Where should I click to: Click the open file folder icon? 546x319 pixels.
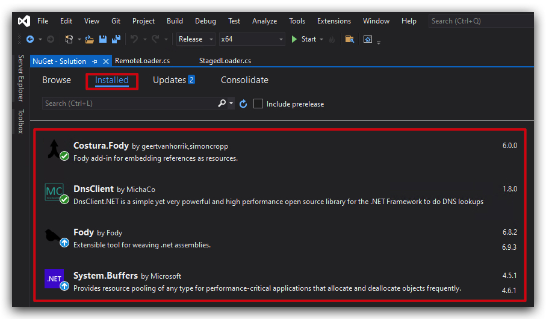pyautogui.click(x=90, y=39)
